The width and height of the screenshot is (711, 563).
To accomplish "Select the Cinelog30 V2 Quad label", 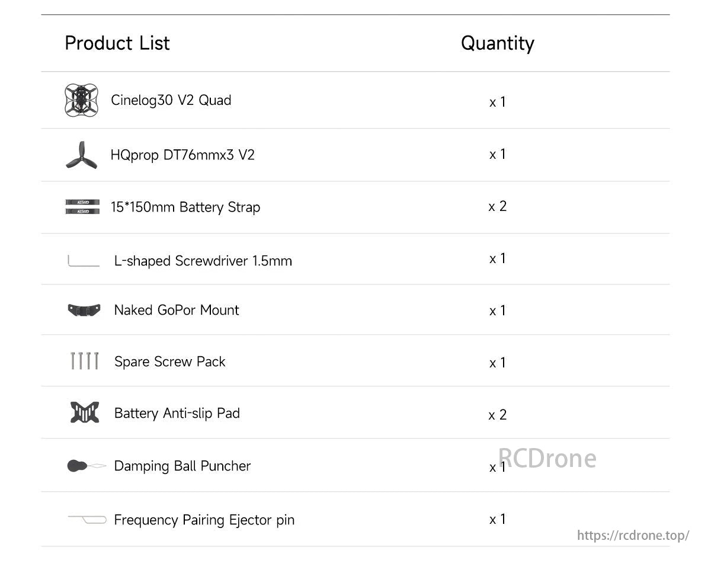I will (x=171, y=100).
